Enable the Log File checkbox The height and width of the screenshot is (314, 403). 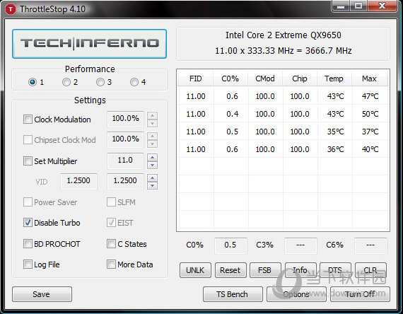pyautogui.click(x=28, y=264)
